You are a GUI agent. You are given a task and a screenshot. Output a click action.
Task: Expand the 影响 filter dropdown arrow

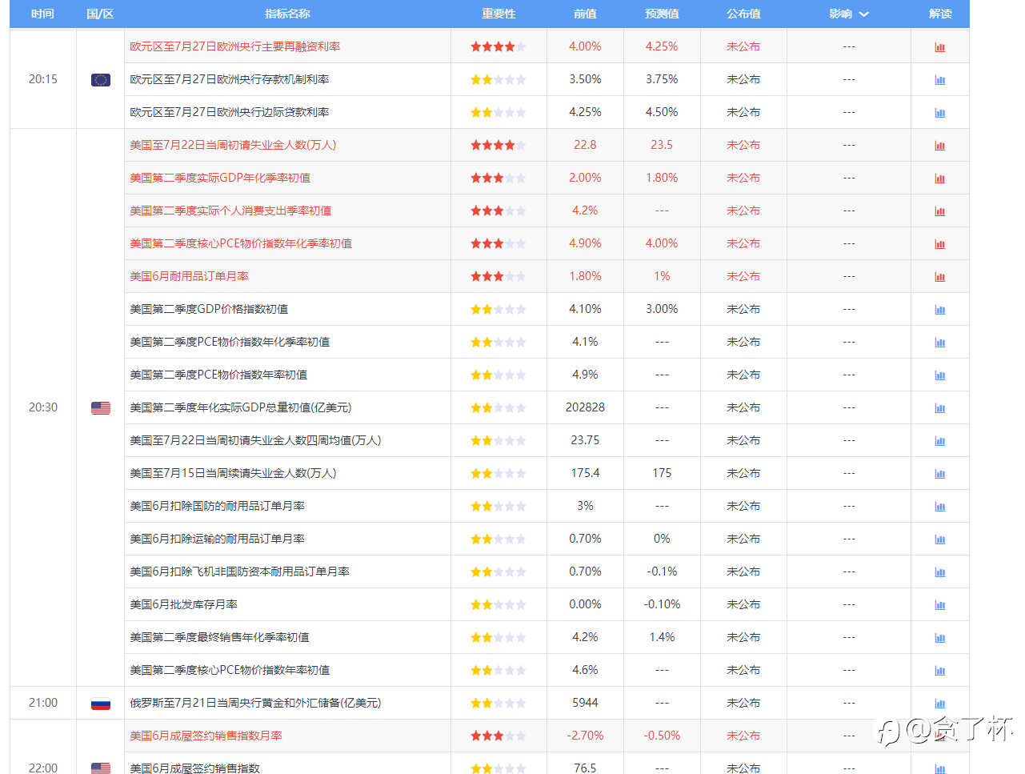click(864, 14)
